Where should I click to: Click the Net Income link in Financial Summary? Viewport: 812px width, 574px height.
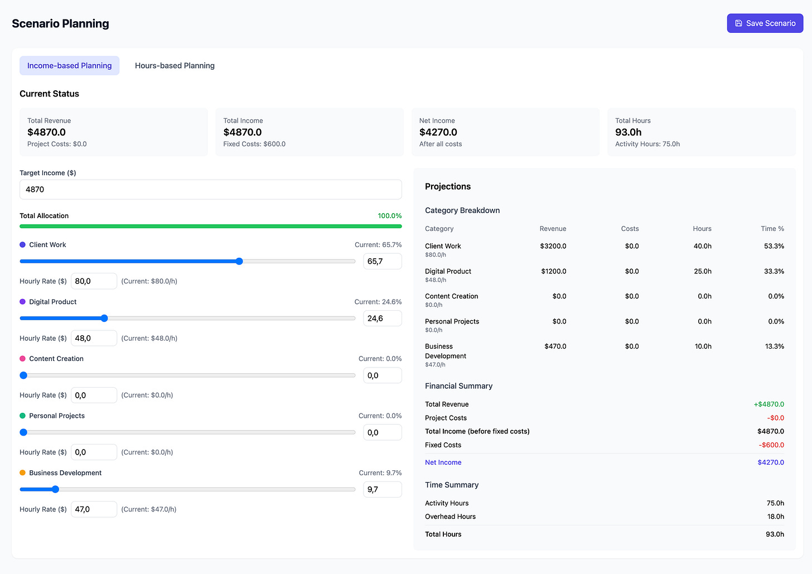point(443,462)
